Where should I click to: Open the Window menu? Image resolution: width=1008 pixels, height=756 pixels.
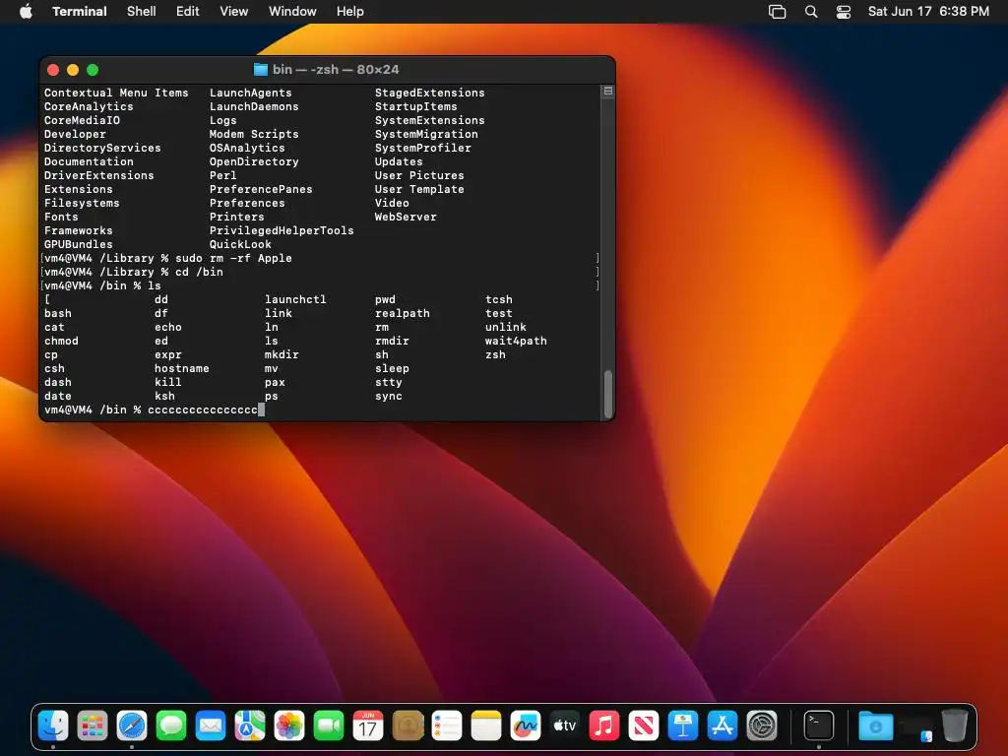[292, 12]
